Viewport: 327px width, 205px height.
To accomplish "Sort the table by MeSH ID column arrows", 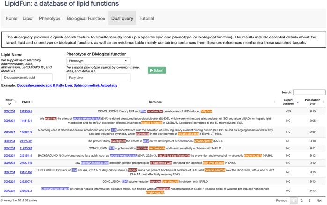I will click(x=16, y=102).
